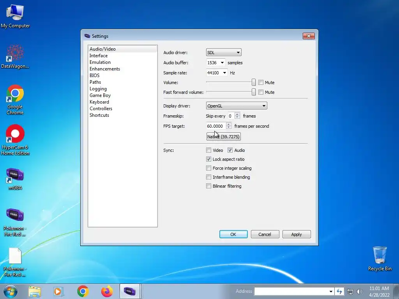
Task: Click the taskbar clock showing 11:01 AM
Action: (x=379, y=291)
